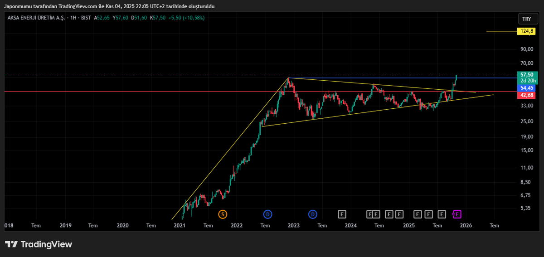Click the AKSA ENERJİ ÜRETİM A.Ş. symbol title
This screenshot has width=544, height=257.
36,18
